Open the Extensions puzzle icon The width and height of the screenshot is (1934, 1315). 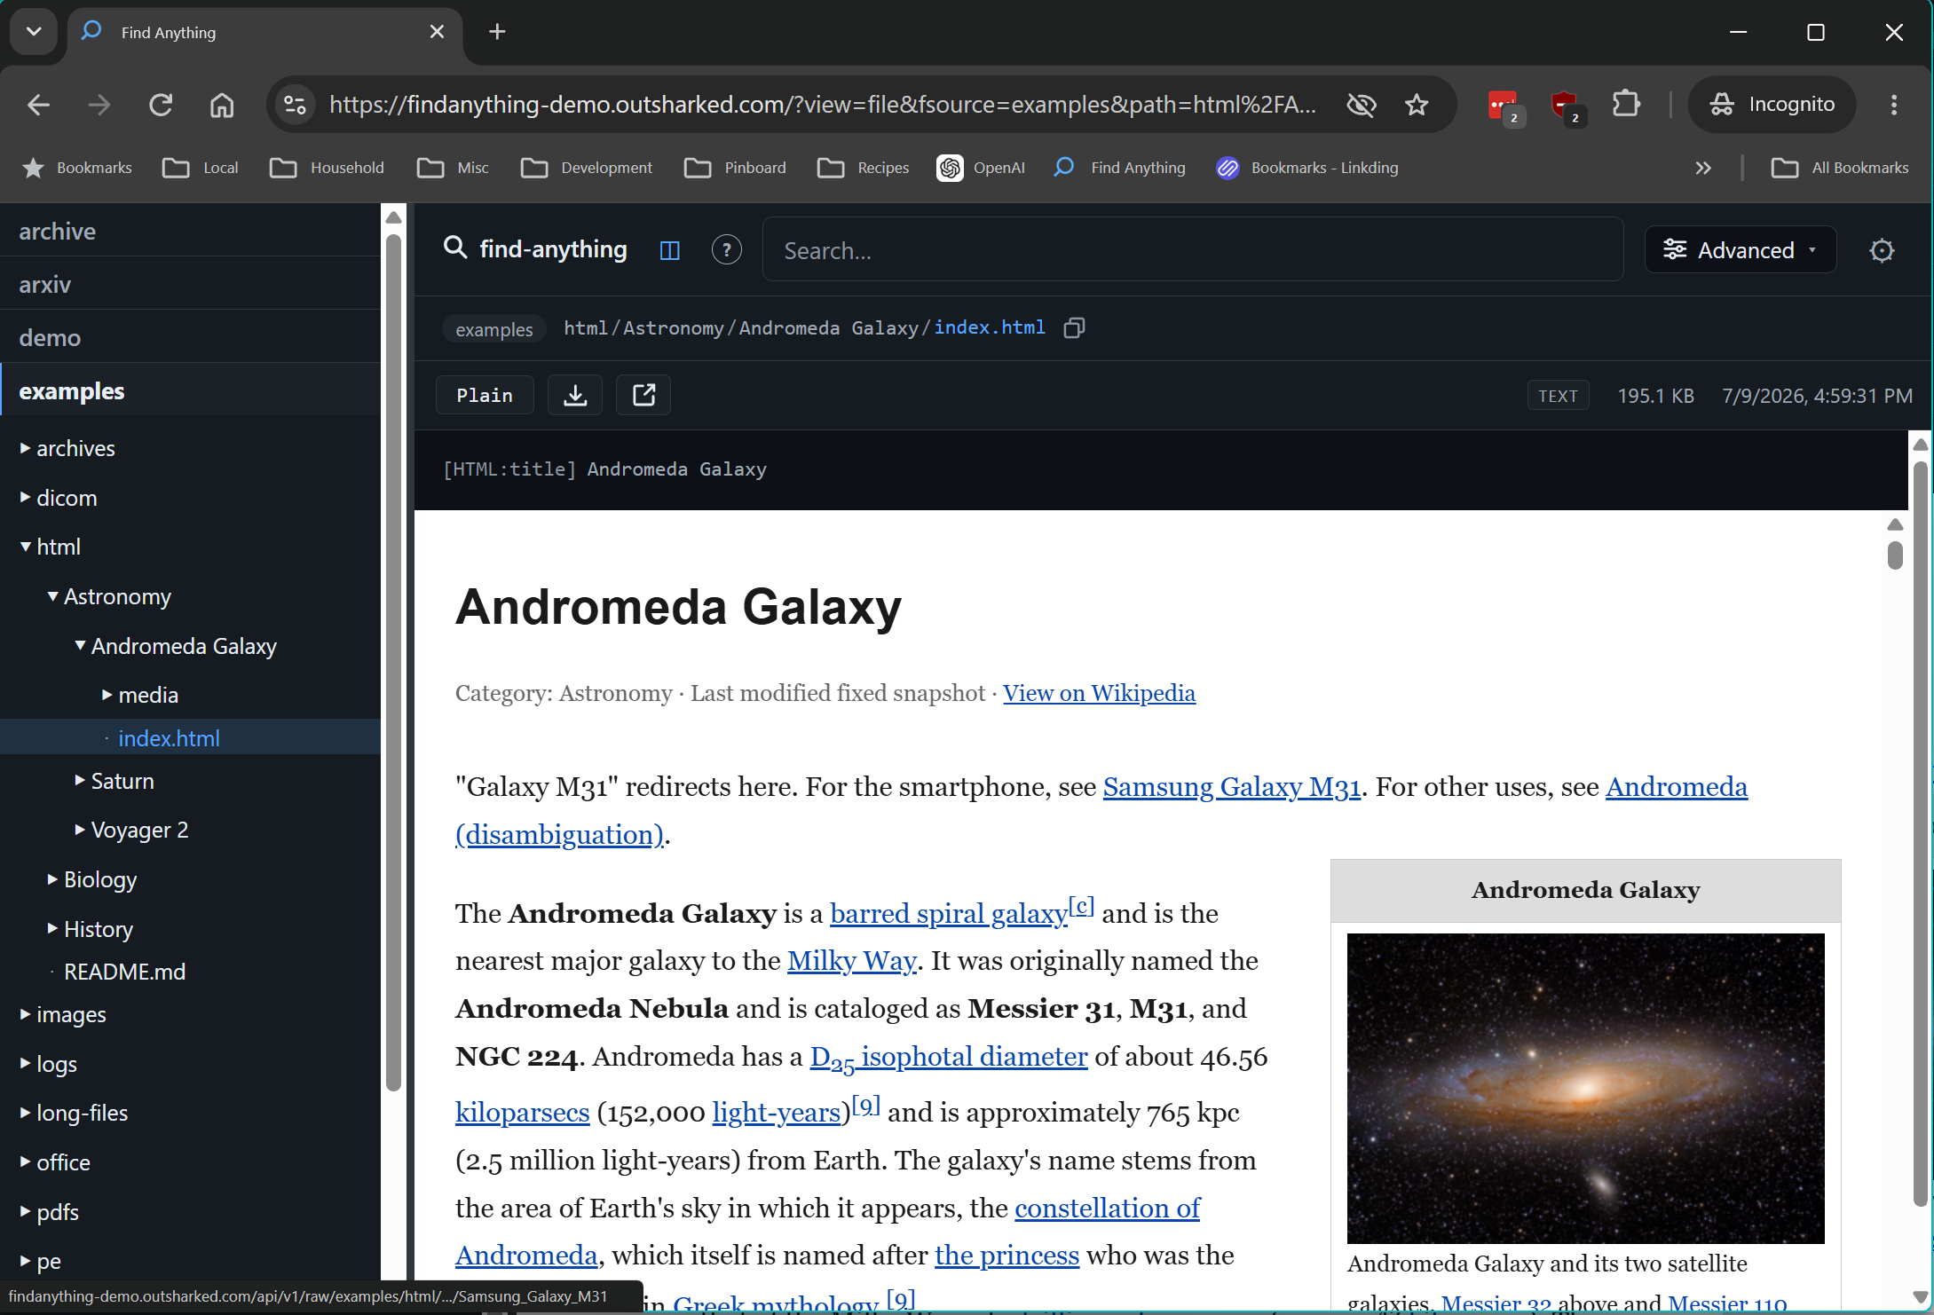pyautogui.click(x=1626, y=105)
